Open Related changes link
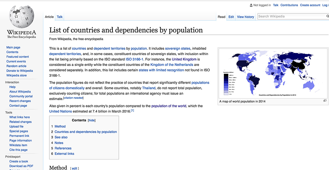The height and width of the screenshot is (170, 329). [x=20, y=122]
